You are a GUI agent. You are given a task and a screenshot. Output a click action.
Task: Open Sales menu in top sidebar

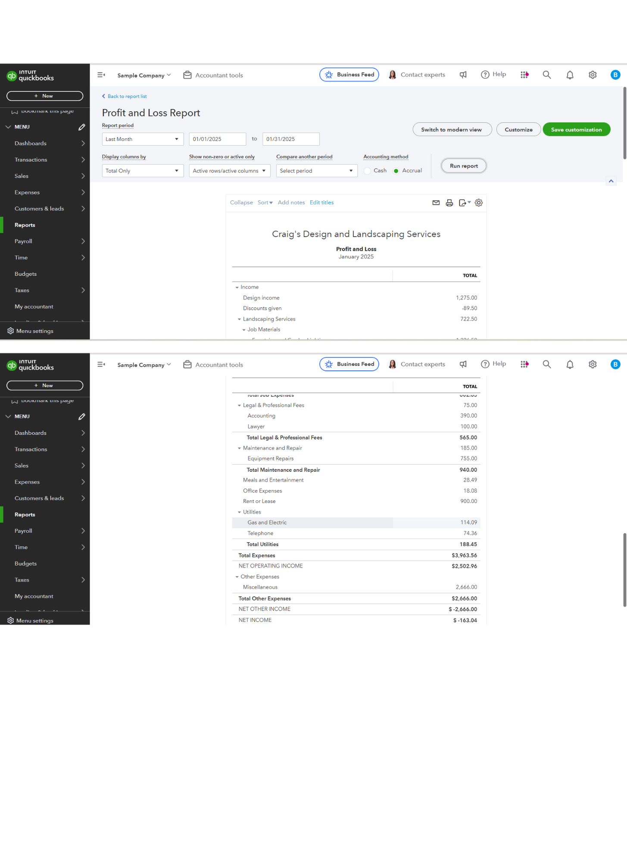[x=45, y=176]
